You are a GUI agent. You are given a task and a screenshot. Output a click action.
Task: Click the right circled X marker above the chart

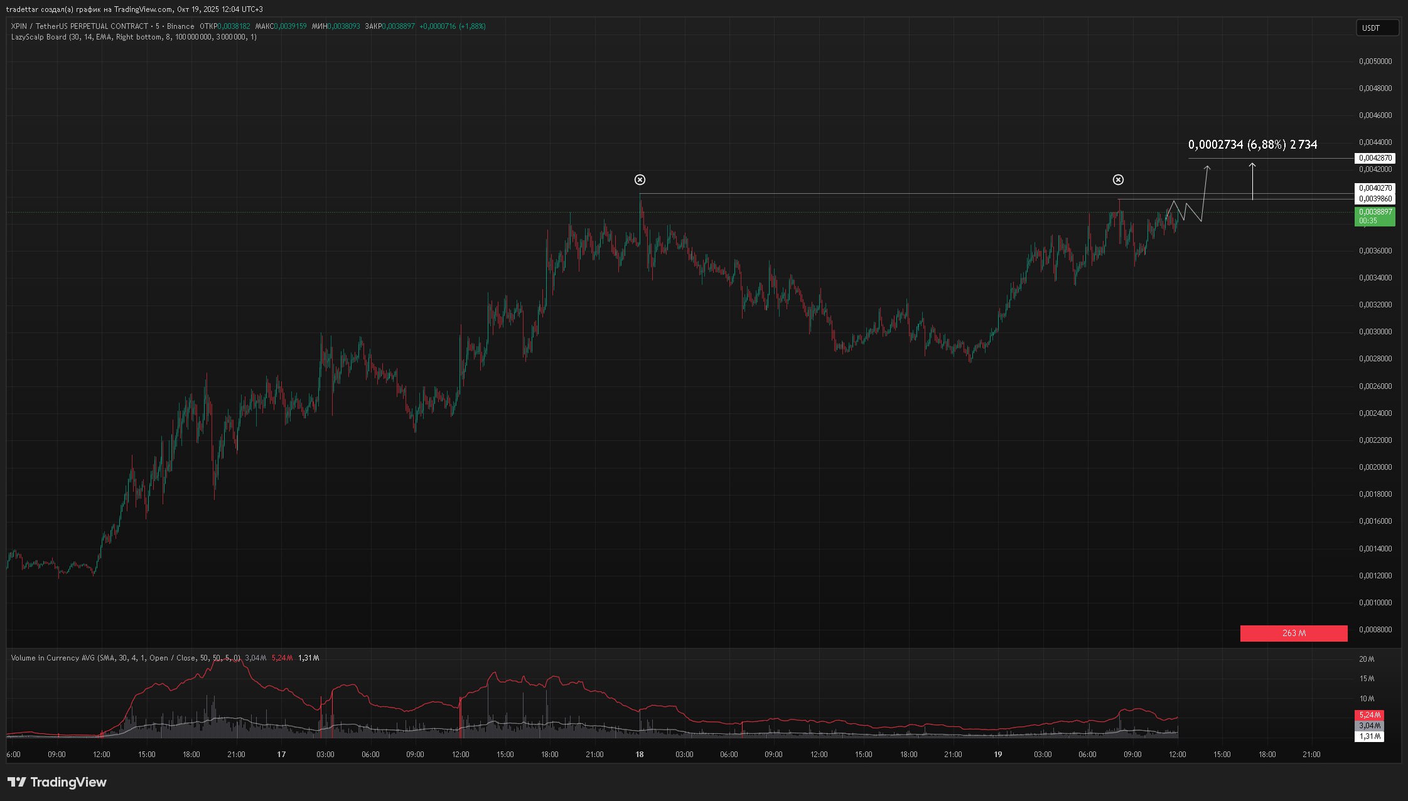tap(1118, 180)
